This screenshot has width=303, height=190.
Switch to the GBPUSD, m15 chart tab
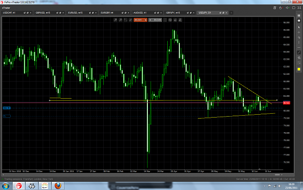tap(49, 13)
